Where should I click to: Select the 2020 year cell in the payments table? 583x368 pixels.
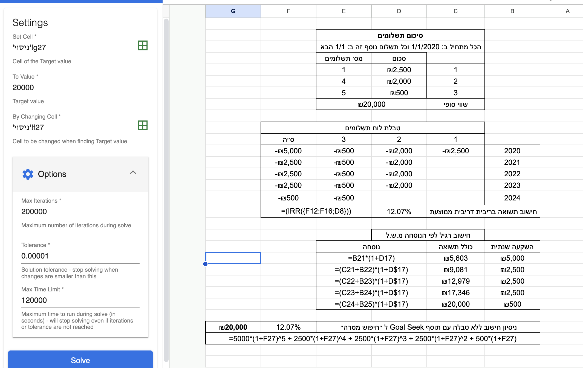pyautogui.click(x=512, y=151)
